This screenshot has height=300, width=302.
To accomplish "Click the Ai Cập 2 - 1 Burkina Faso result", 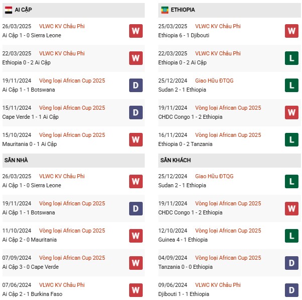I will (32, 294).
